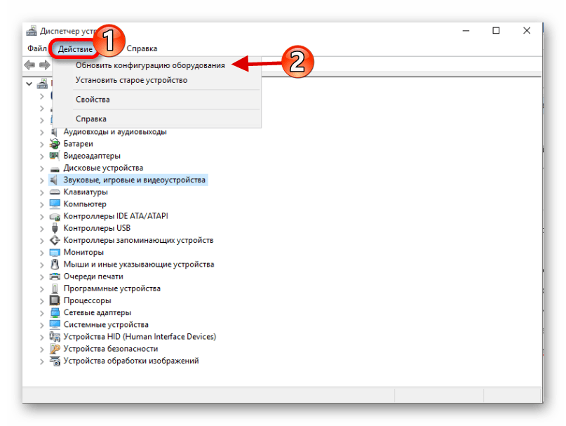Image resolution: width=566 pixels, height=426 pixels.
Task: Select the Устройства безопасности row
Action: click(110, 349)
